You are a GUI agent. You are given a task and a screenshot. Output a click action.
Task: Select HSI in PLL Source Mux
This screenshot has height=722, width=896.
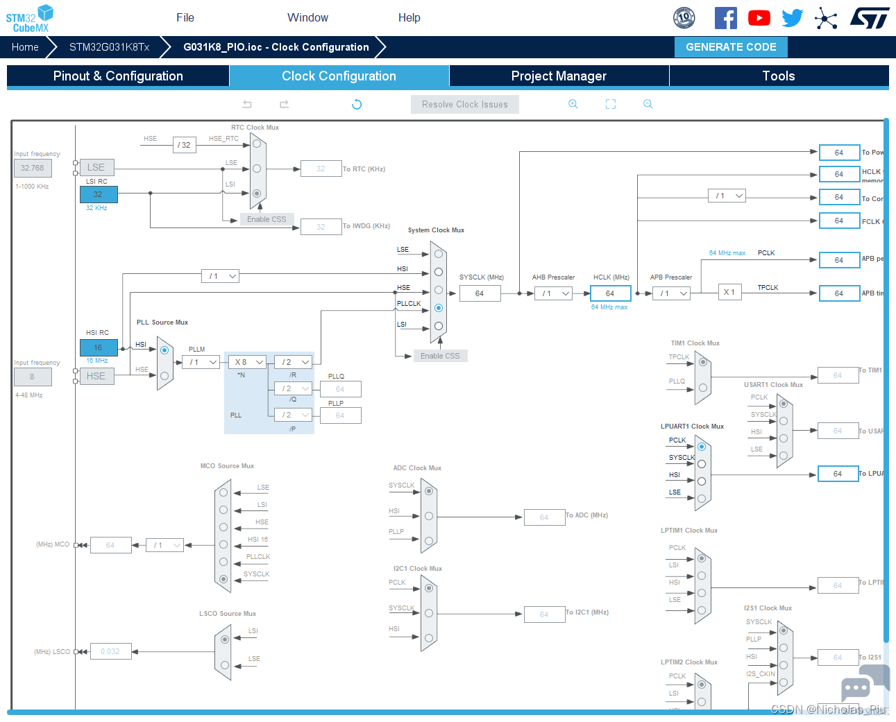coord(164,350)
